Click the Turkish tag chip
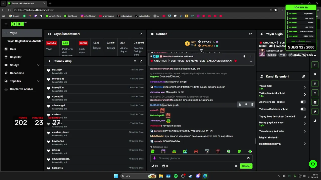The height and width of the screenshot is (180, 321). 272,55
